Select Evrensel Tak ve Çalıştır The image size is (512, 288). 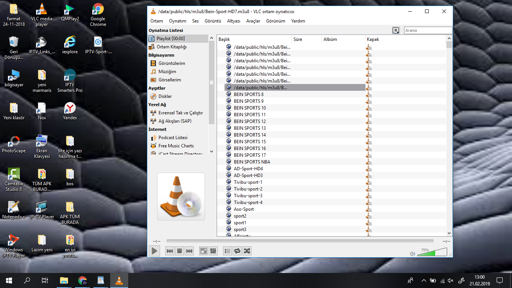[178, 113]
